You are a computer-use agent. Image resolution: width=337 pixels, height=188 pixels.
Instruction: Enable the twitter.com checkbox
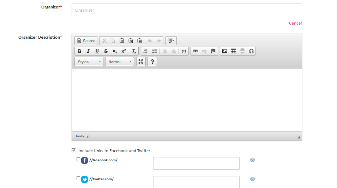click(78, 179)
